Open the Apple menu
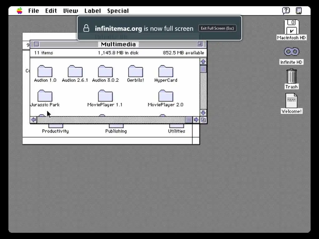The height and width of the screenshot is (239, 319). click(x=20, y=11)
